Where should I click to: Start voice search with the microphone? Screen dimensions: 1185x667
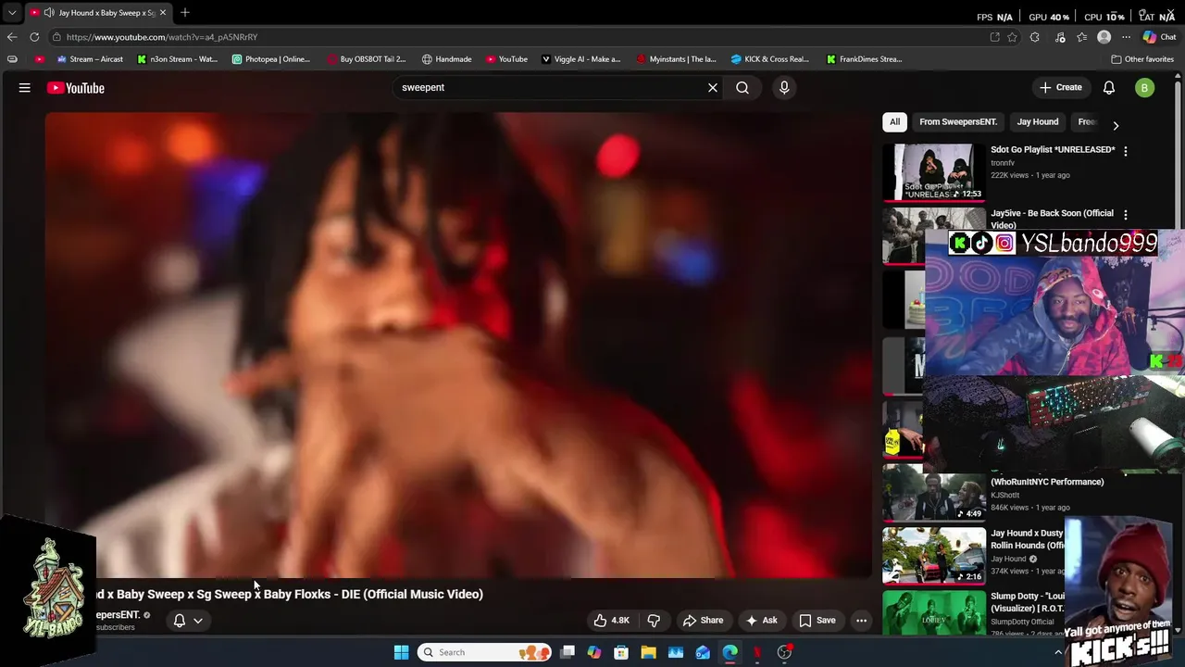point(784,88)
